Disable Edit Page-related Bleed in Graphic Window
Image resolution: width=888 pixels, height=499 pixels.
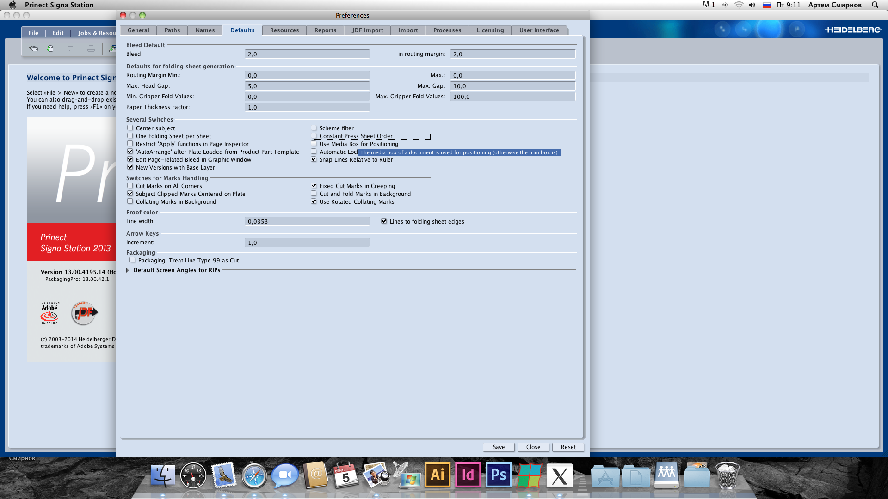tap(130, 159)
